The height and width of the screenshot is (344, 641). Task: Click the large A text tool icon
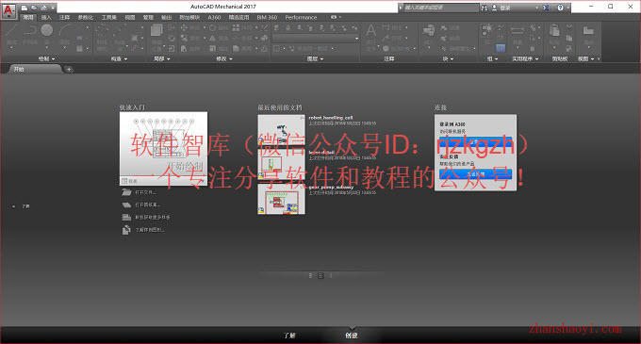[370, 30]
